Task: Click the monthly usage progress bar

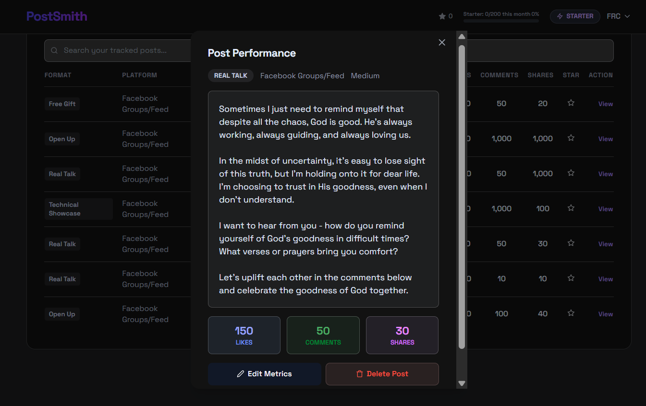Action: click(501, 21)
